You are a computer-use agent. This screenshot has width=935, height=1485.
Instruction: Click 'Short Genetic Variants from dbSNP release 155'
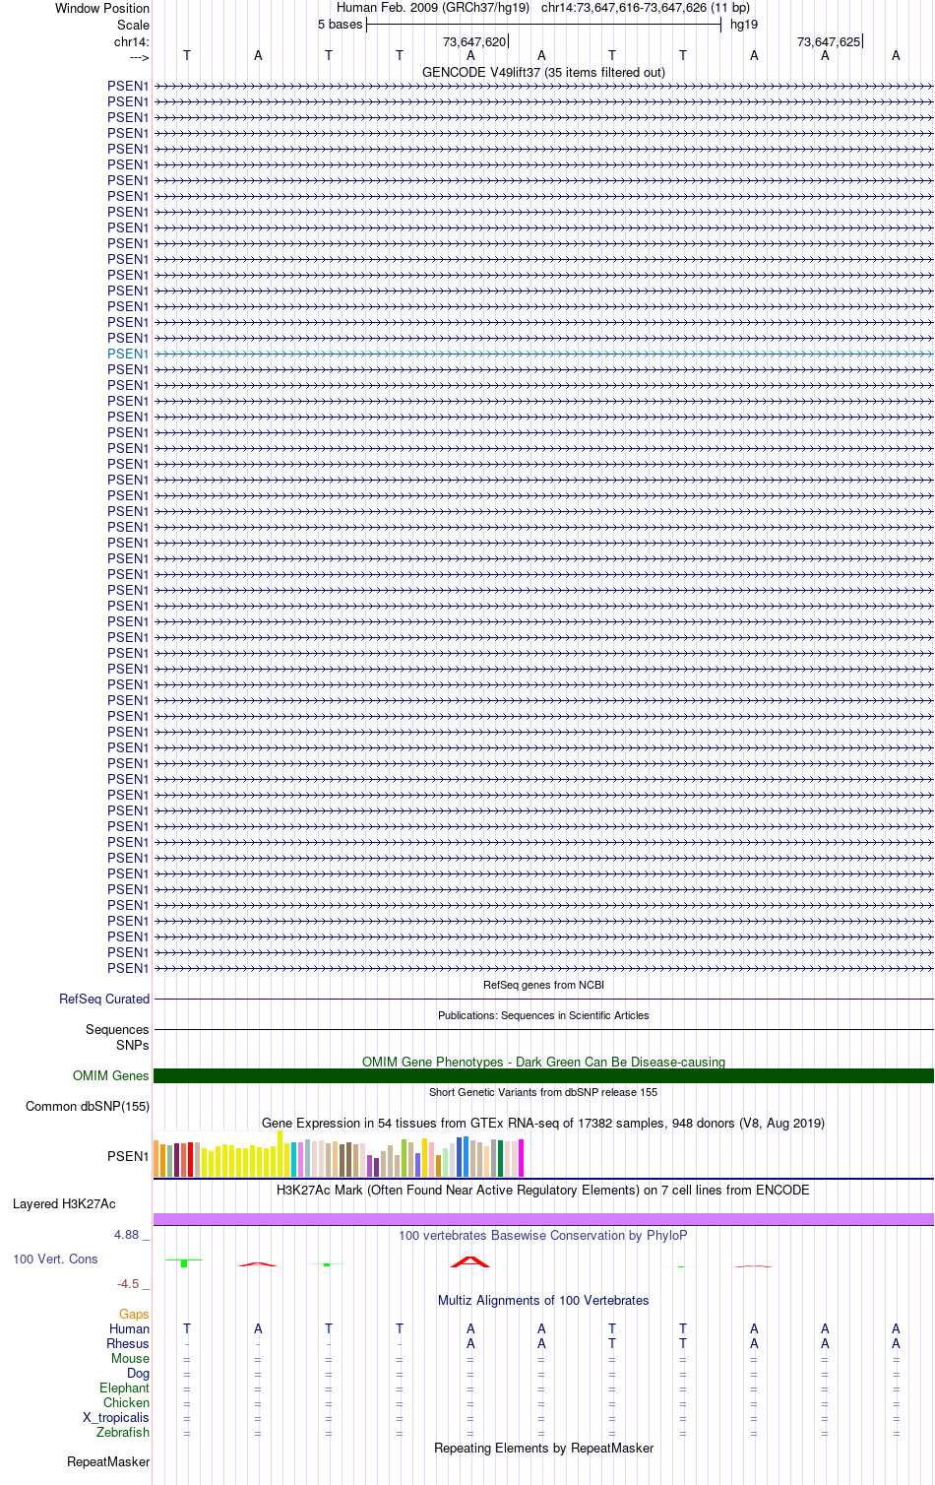tap(543, 1092)
